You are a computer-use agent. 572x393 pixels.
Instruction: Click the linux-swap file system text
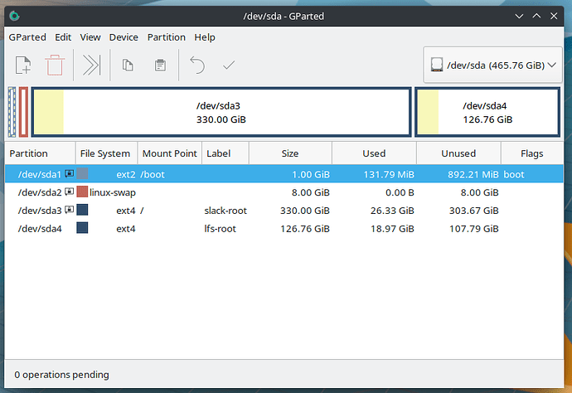113,192
